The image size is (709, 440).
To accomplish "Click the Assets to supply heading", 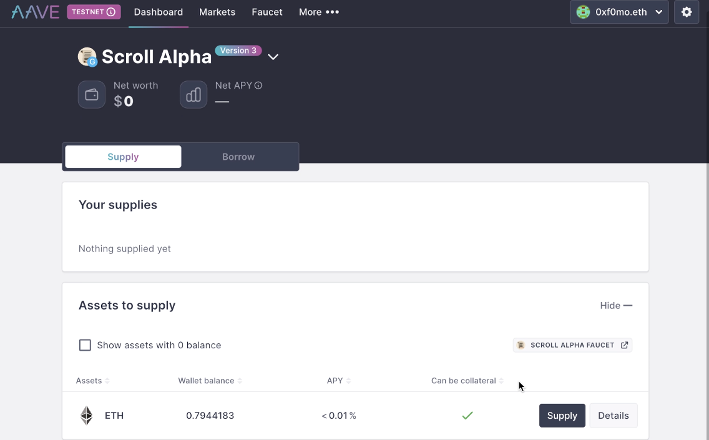I will [127, 306].
